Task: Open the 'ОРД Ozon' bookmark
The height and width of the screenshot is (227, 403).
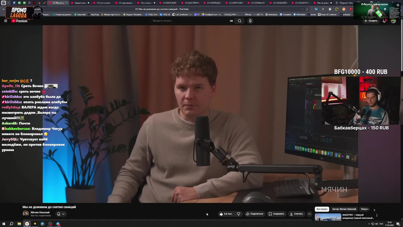Action: point(151,15)
